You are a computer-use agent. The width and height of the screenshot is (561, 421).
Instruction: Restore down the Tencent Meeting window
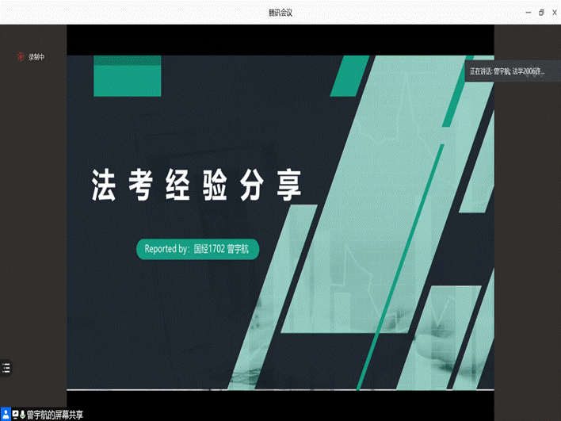coord(540,12)
